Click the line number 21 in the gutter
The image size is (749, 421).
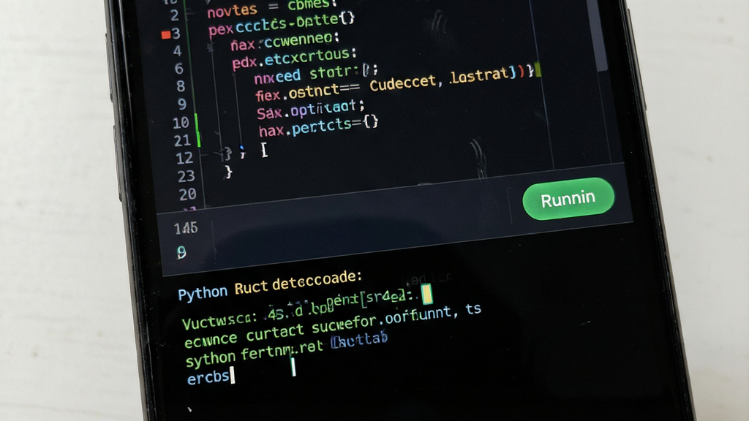click(182, 141)
